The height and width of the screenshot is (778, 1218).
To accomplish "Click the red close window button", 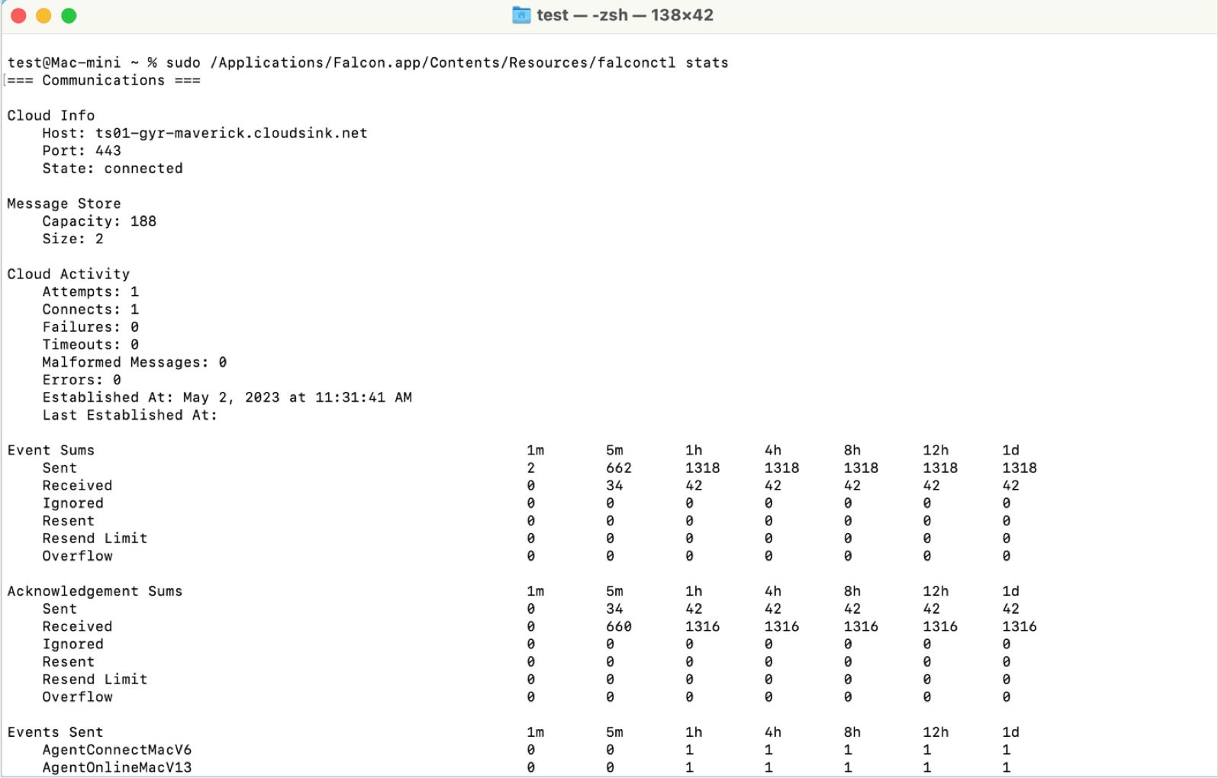I will 19,16.
